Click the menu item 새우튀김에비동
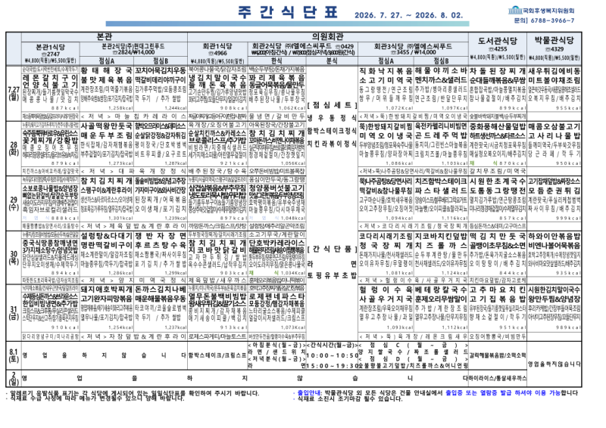606x428 pixels. (554, 71)
